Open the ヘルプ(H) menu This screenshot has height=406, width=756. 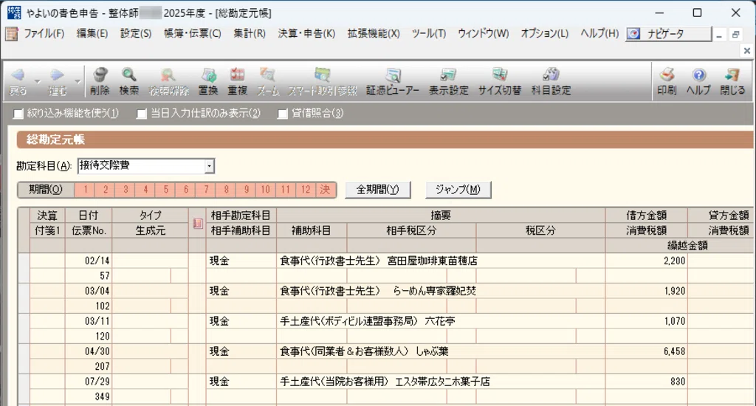599,34
